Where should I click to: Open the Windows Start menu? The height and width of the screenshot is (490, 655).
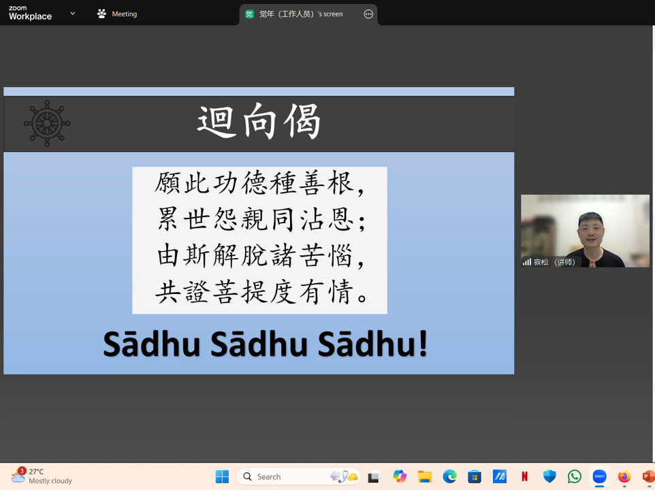(222, 476)
